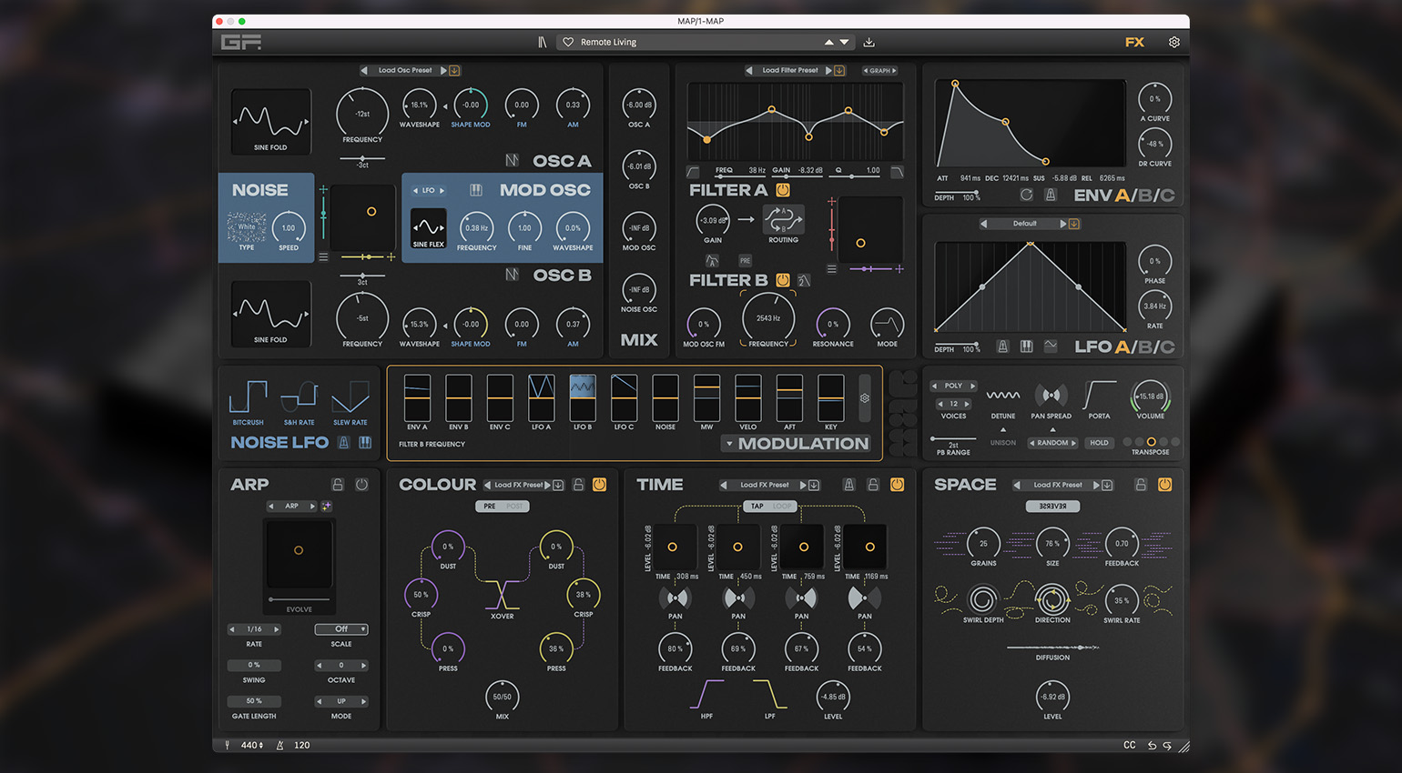Enable the ARP power button
The image size is (1402, 773).
(361, 485)
